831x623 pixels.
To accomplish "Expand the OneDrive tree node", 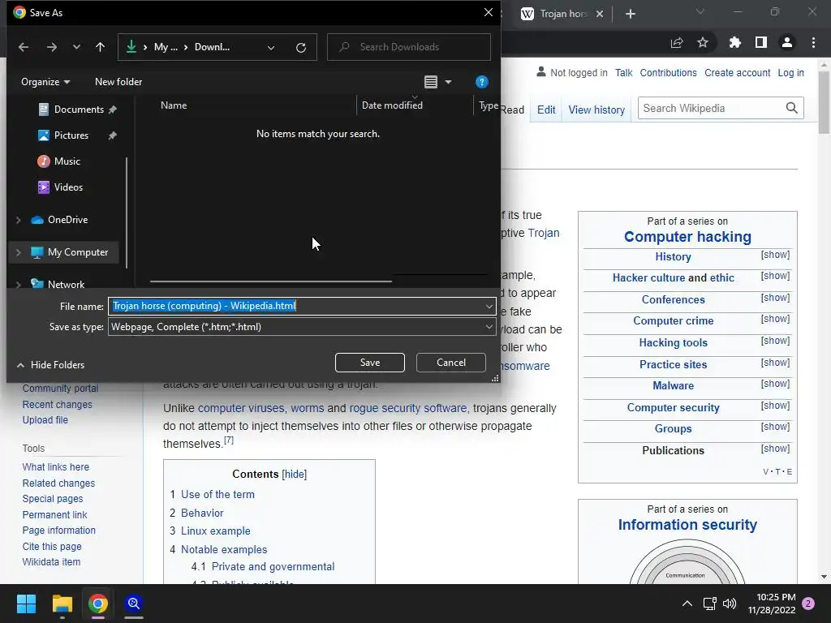I will pos(19,220).
